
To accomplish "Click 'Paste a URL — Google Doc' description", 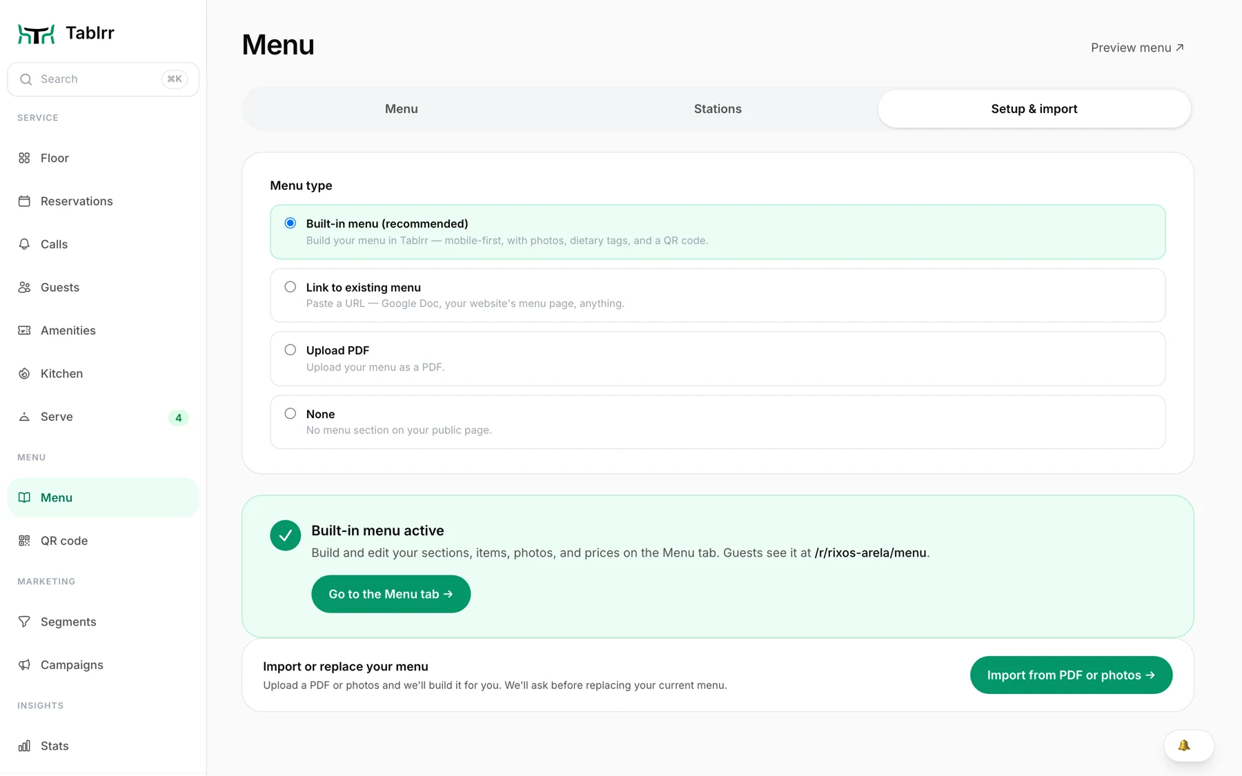I will click(x=465, y=304).
